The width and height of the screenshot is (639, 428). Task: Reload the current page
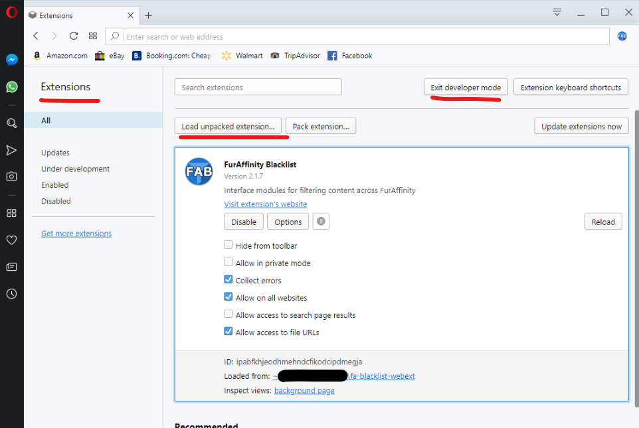click(x=73, y=36)
